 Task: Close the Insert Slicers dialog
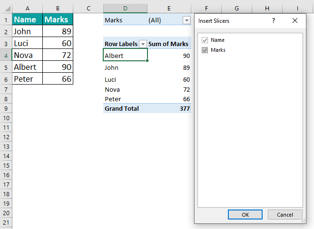(295, 20)
